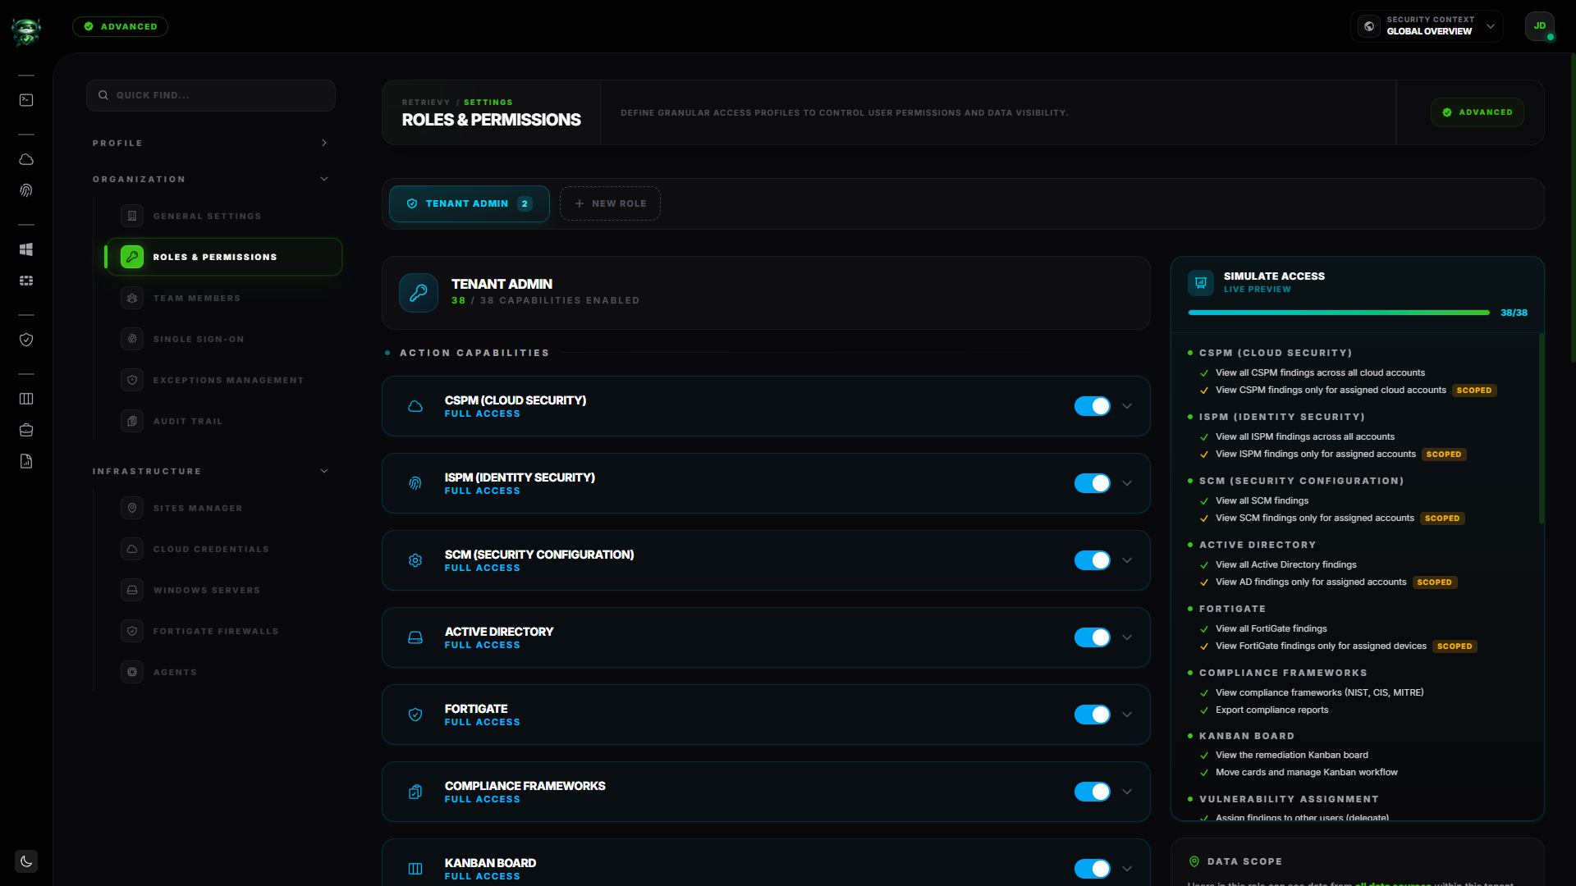
Task: Open the Kanban columns icon in left rail
Action: point(26,399)
